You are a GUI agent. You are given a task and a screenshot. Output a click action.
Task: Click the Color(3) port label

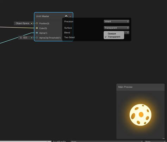pos(43,28)
